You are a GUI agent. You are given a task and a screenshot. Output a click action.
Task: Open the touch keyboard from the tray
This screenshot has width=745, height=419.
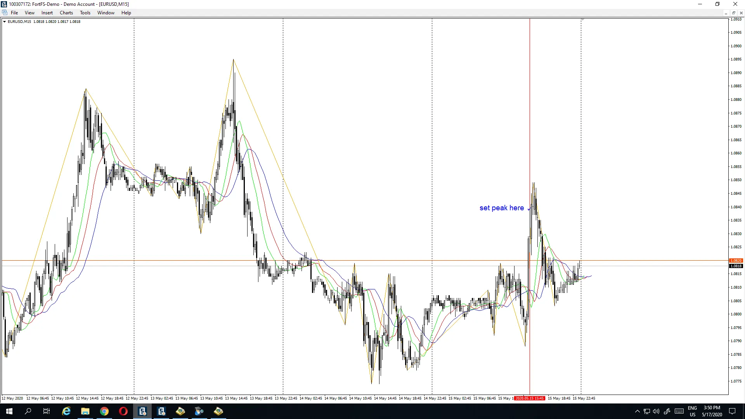click(679, 411)
